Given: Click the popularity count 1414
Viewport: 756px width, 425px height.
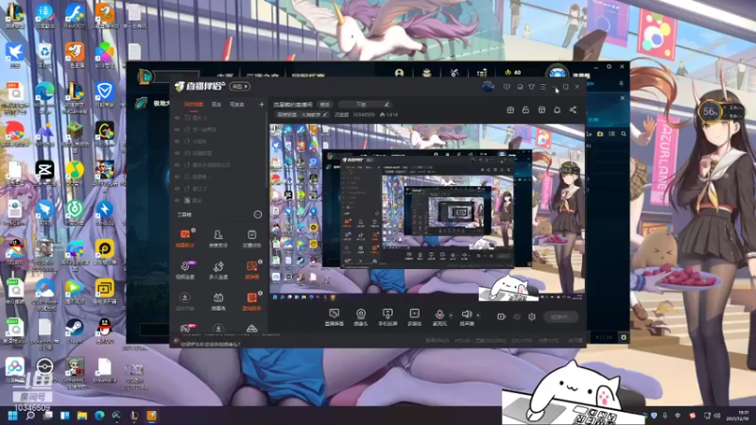Looking at the screenshot, I should click(391, 114).
